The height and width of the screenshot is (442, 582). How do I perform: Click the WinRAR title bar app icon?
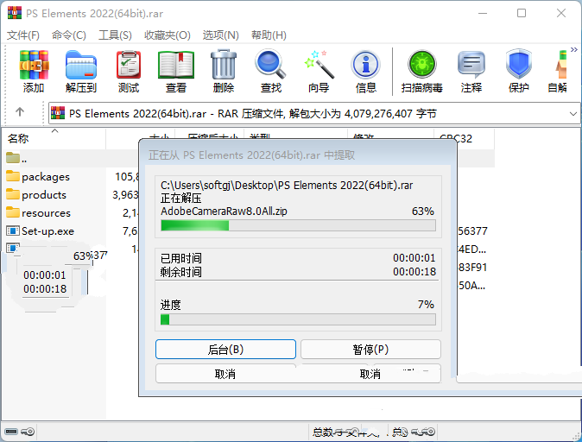[14, 13]
